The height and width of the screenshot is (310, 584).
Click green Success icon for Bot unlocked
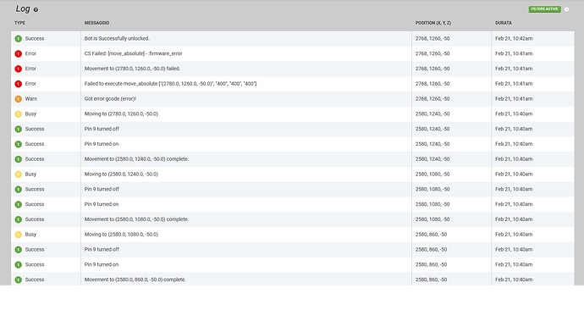click(x=19, y=39)
